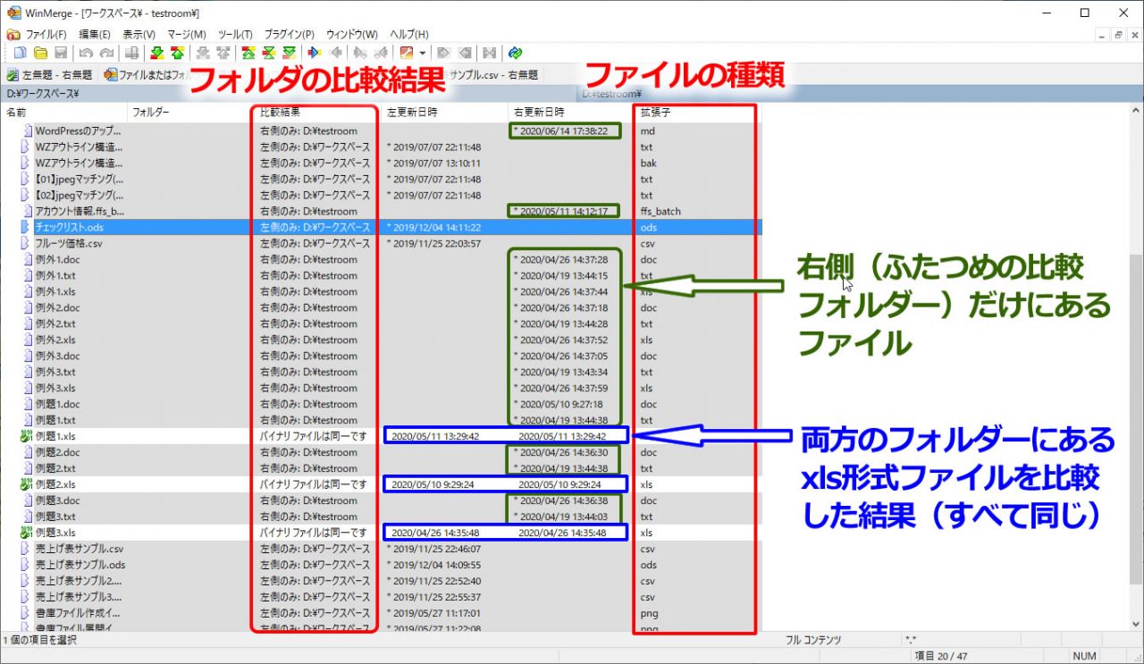
Task: Jump to the previous difference
Action: [x=177, y=53]
